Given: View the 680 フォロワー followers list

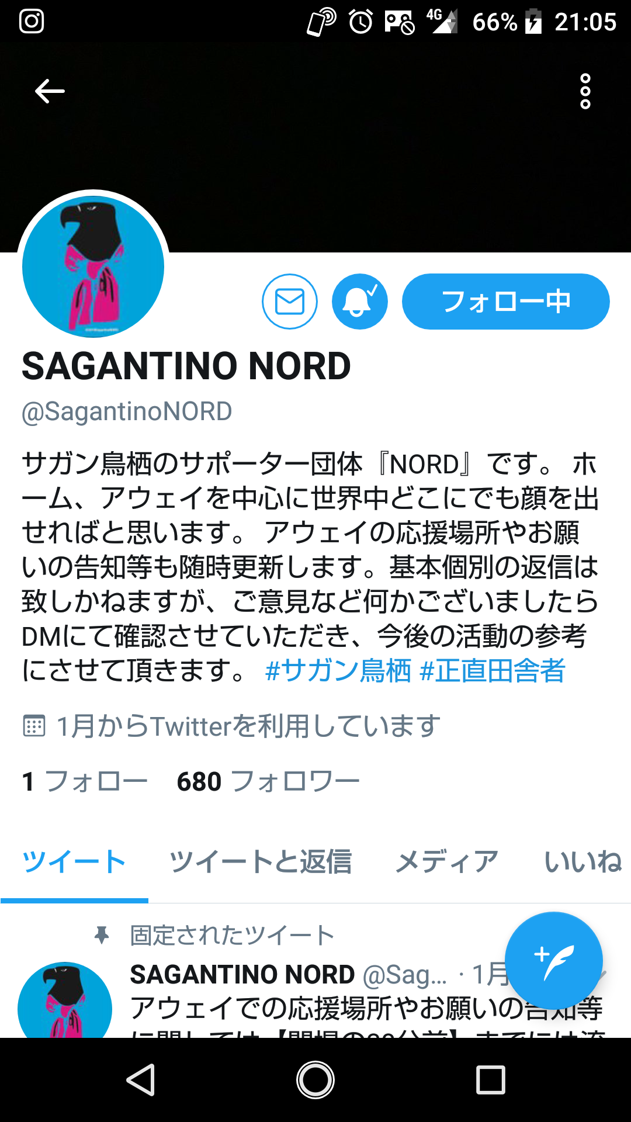Looking at the screenshot, I should [268, 781].
